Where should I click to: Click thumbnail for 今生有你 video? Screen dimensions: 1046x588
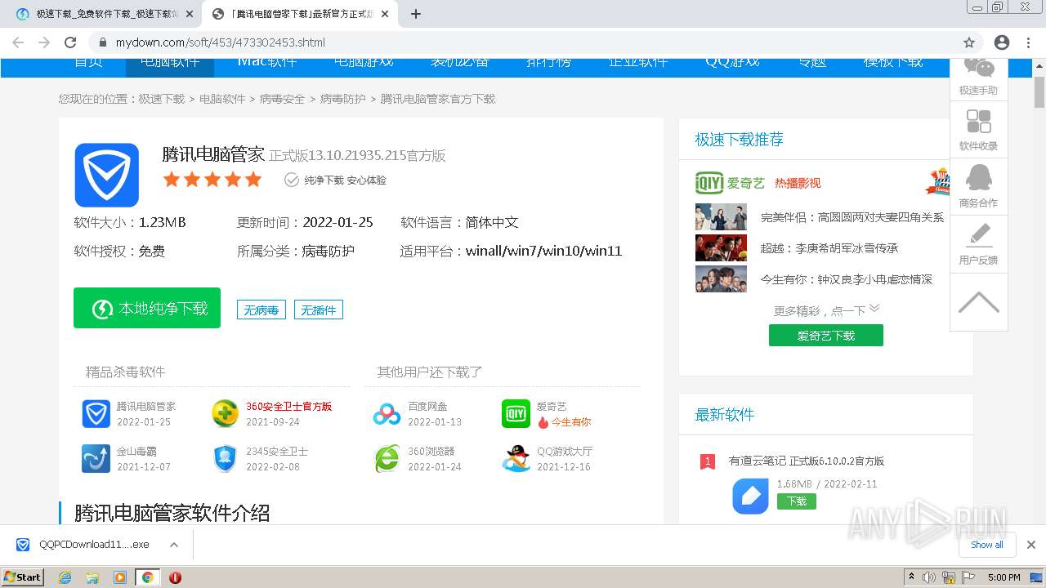(x=721, y=278)
